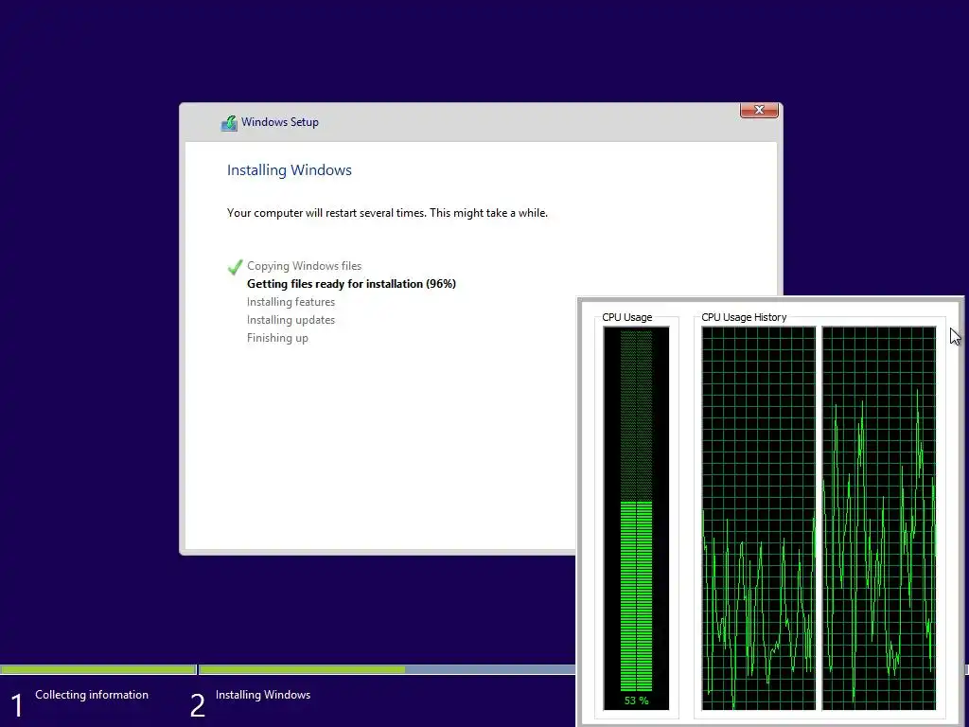Screen dimensions: 969x727
Task: Click 'Getting files ready for installation (96%)'
Action: (351, 284)
